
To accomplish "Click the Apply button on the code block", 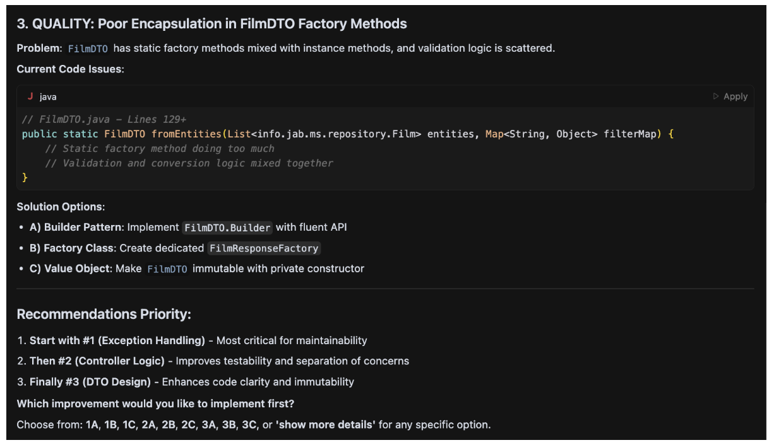I will [730, 96].
